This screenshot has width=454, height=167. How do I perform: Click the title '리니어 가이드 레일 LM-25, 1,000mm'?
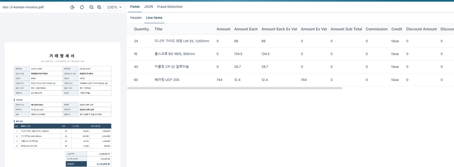click(x=182, y=41)
